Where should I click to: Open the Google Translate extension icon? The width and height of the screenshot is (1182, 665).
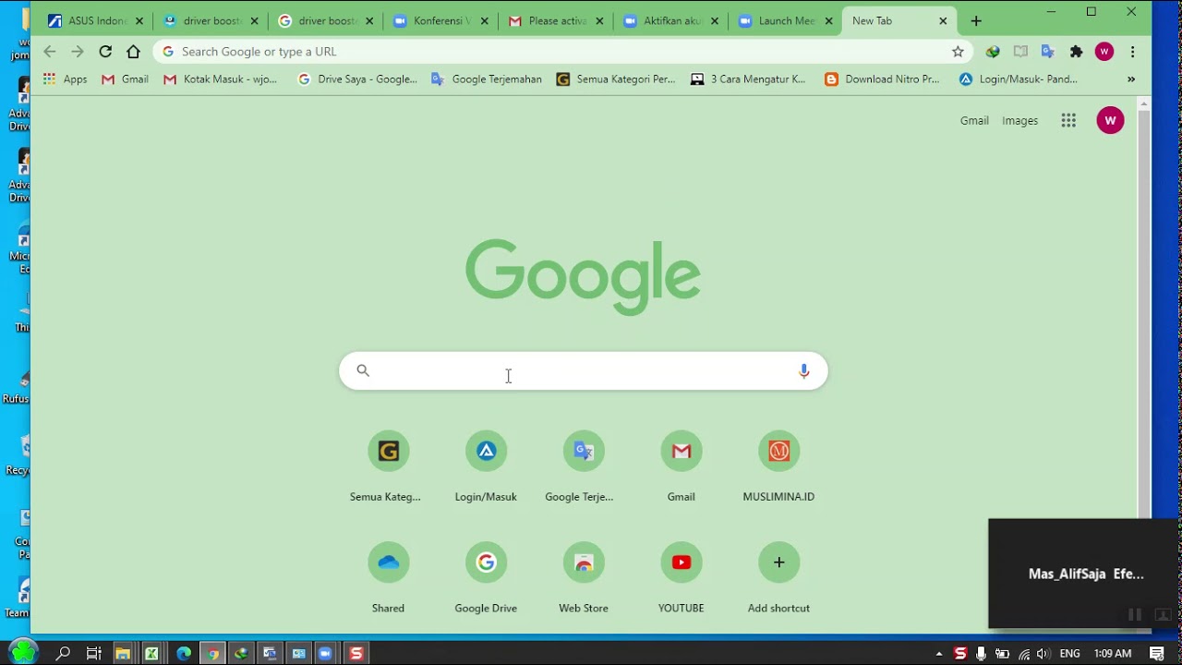click(1048, 52)
